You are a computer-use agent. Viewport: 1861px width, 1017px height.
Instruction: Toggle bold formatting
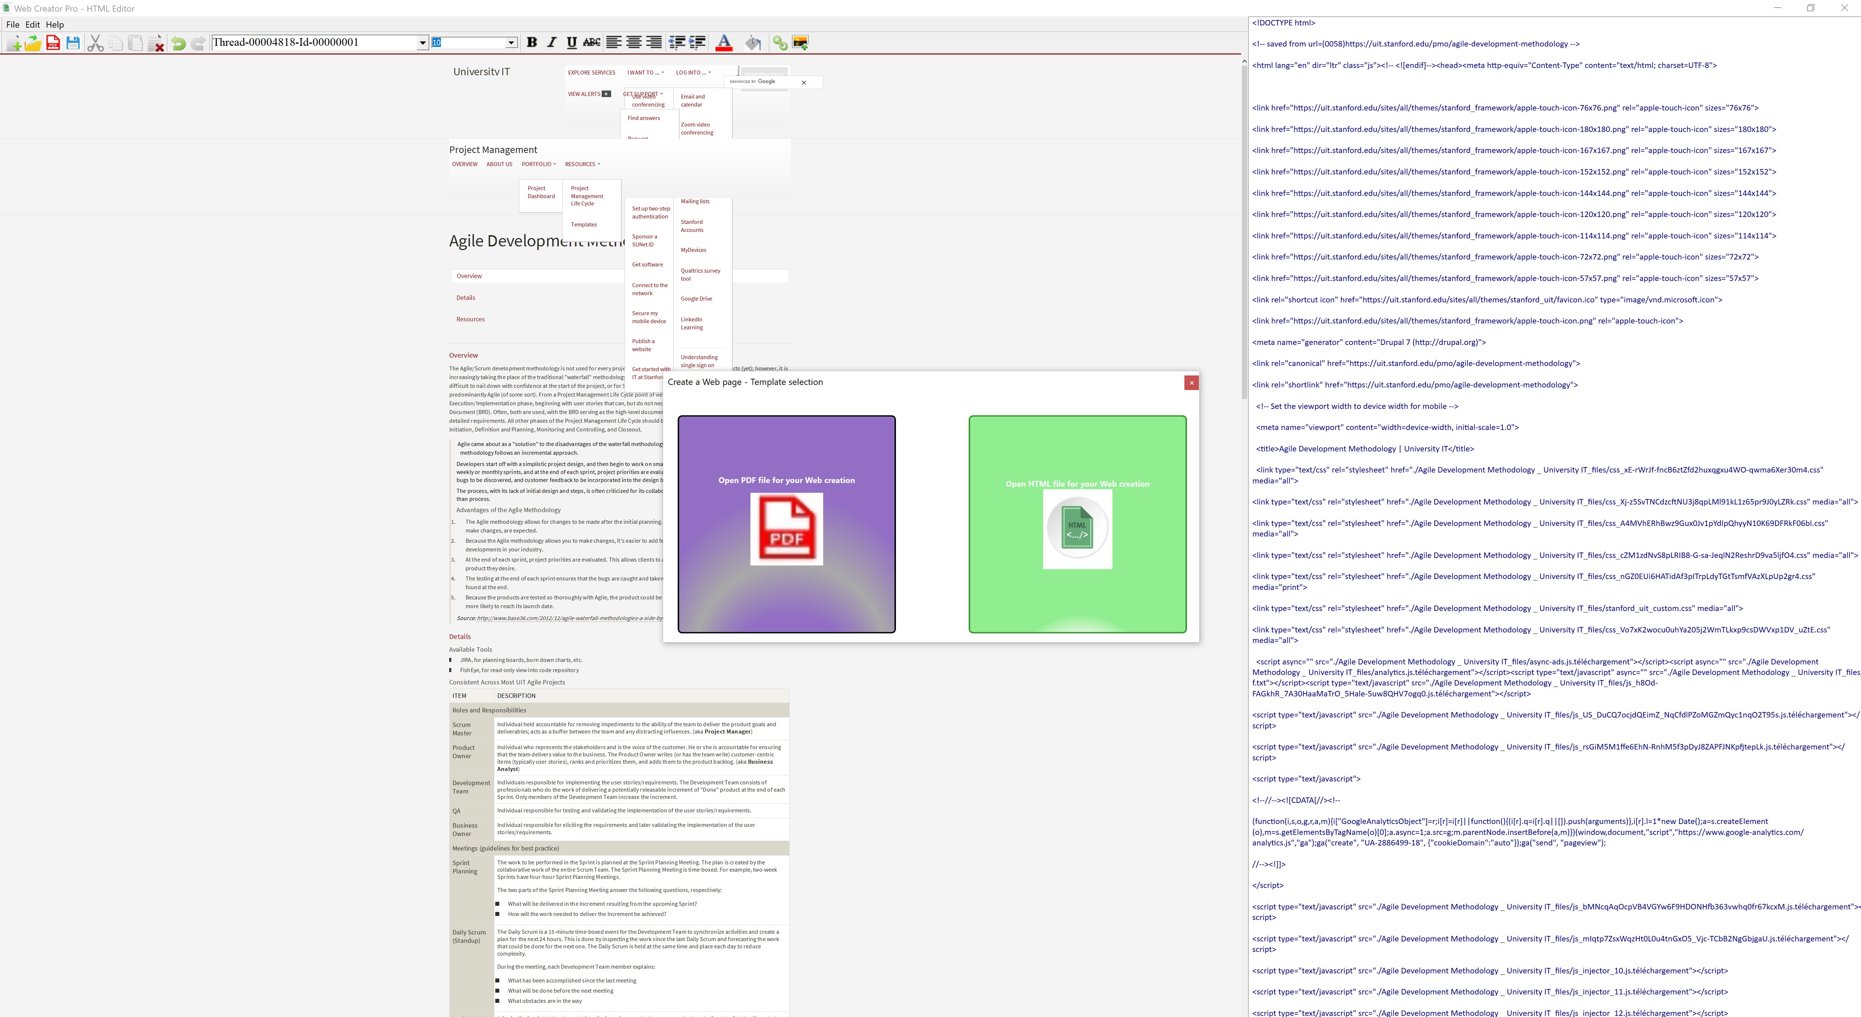[532, 43]
